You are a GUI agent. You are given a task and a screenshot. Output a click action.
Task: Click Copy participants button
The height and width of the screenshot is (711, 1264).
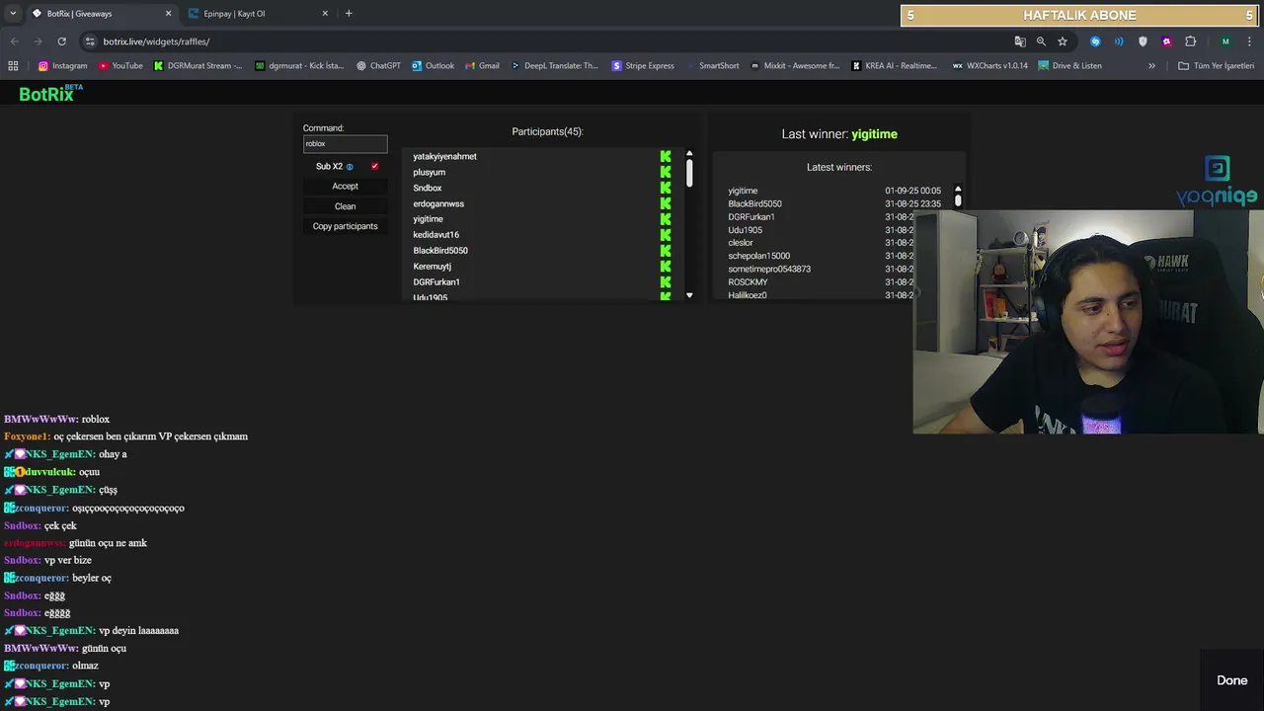pos(345,226)
